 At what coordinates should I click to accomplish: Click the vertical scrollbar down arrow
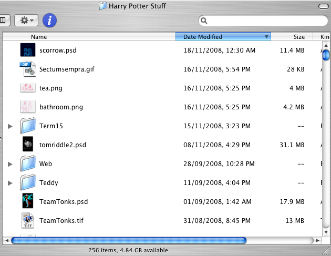[326, 232]
